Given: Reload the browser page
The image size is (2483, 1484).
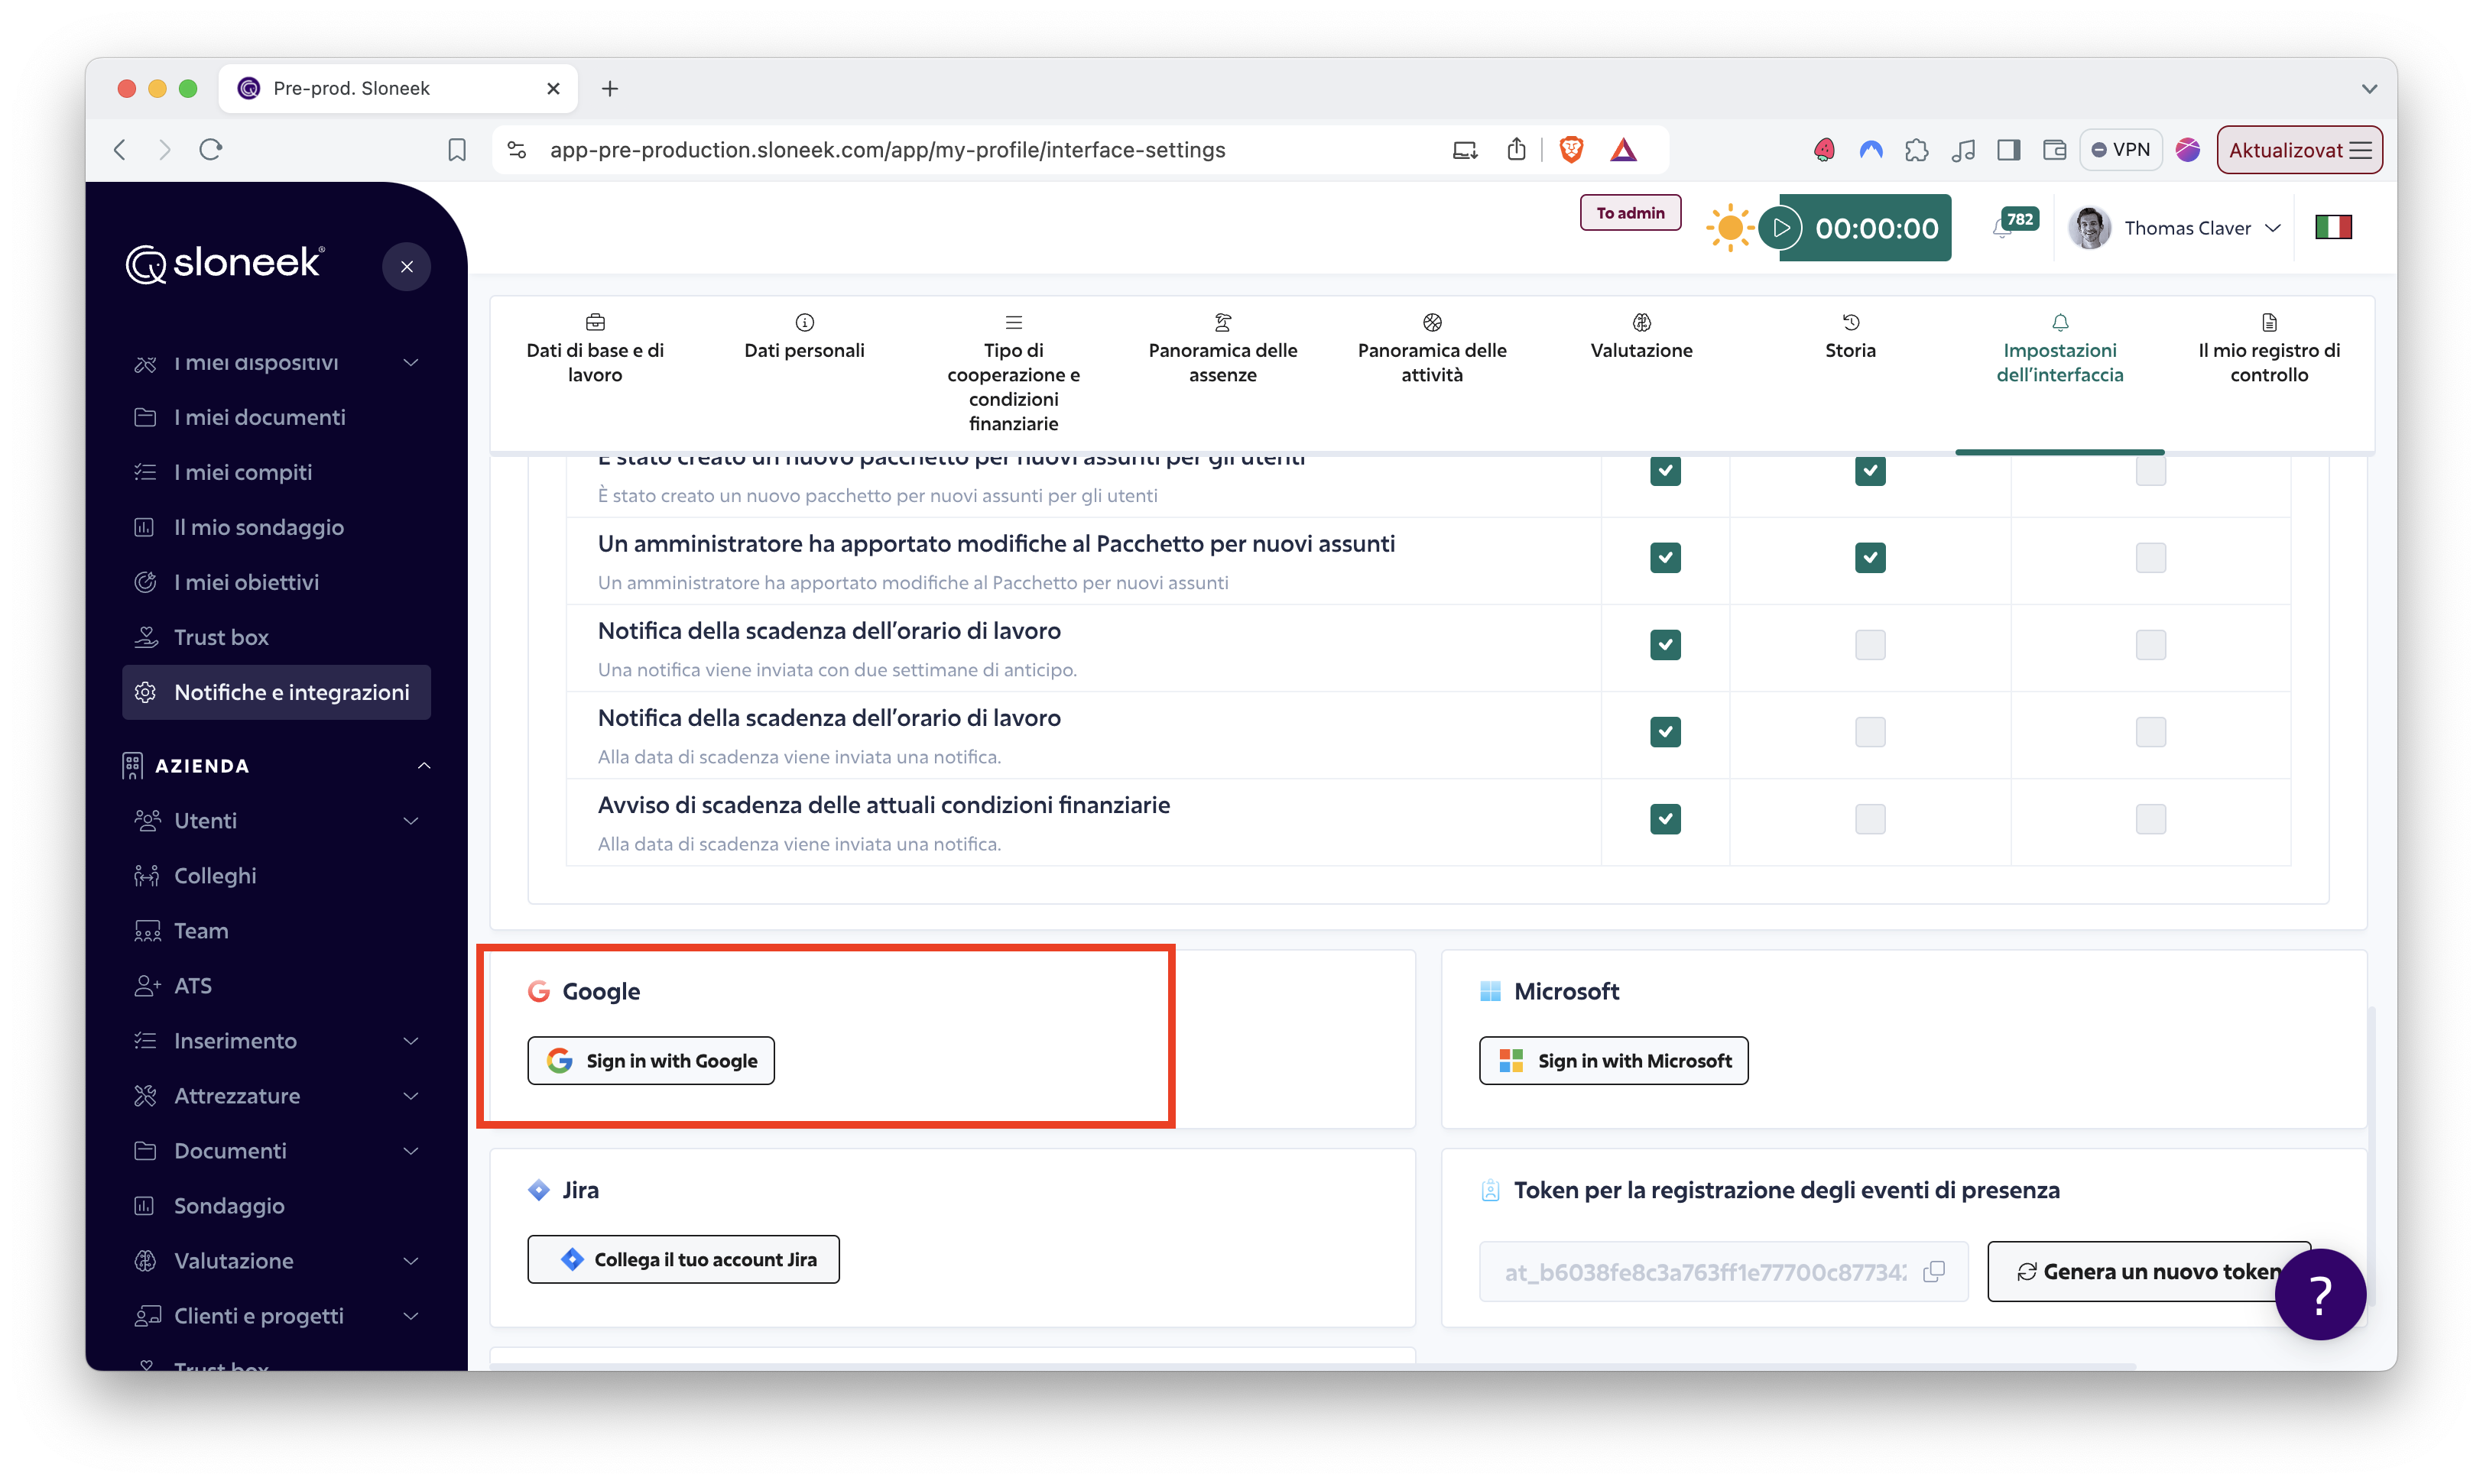Looking at the screenshot, I should (210, 150).
